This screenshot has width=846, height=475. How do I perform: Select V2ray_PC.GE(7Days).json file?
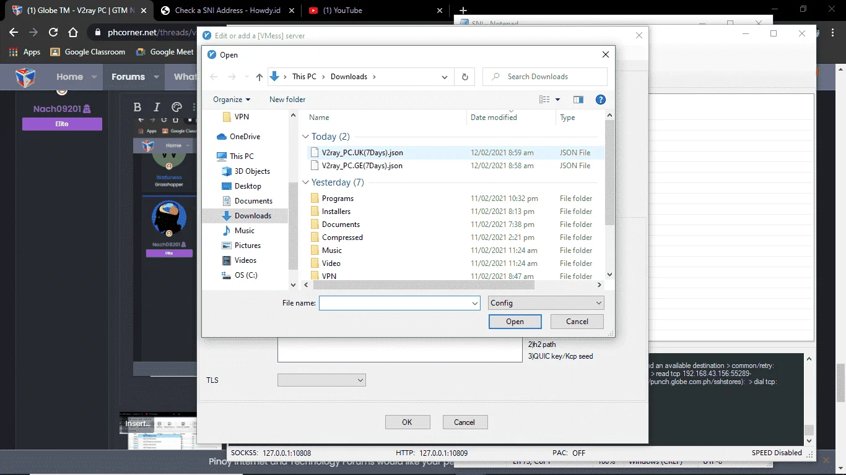[455, 166]
